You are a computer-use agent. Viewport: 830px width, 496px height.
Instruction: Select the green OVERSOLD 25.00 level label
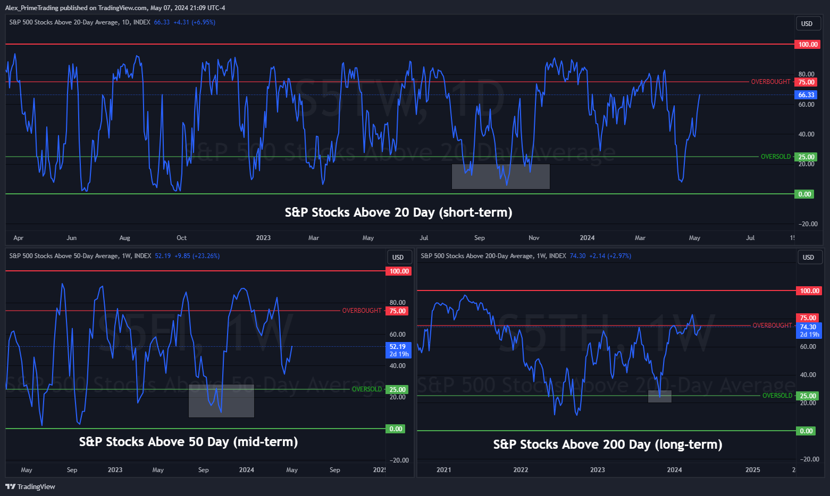[806, 157]
